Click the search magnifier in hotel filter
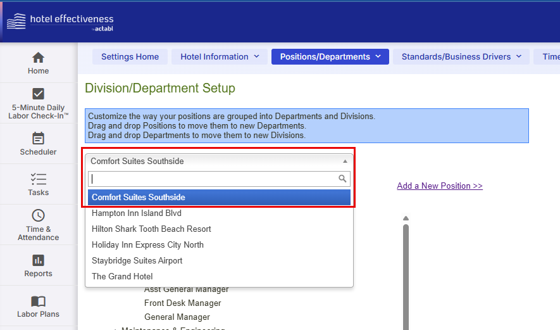Viewport: 560px width, 330px height. [x=342, y=179]
